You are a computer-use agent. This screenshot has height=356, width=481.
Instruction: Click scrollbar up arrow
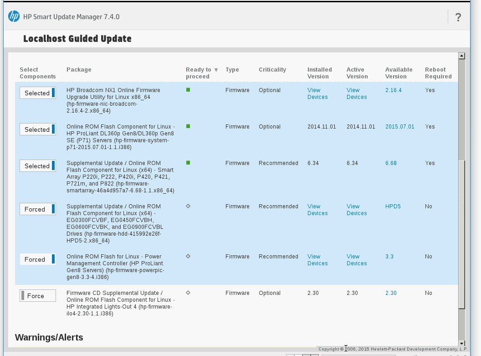pos(462,56)
